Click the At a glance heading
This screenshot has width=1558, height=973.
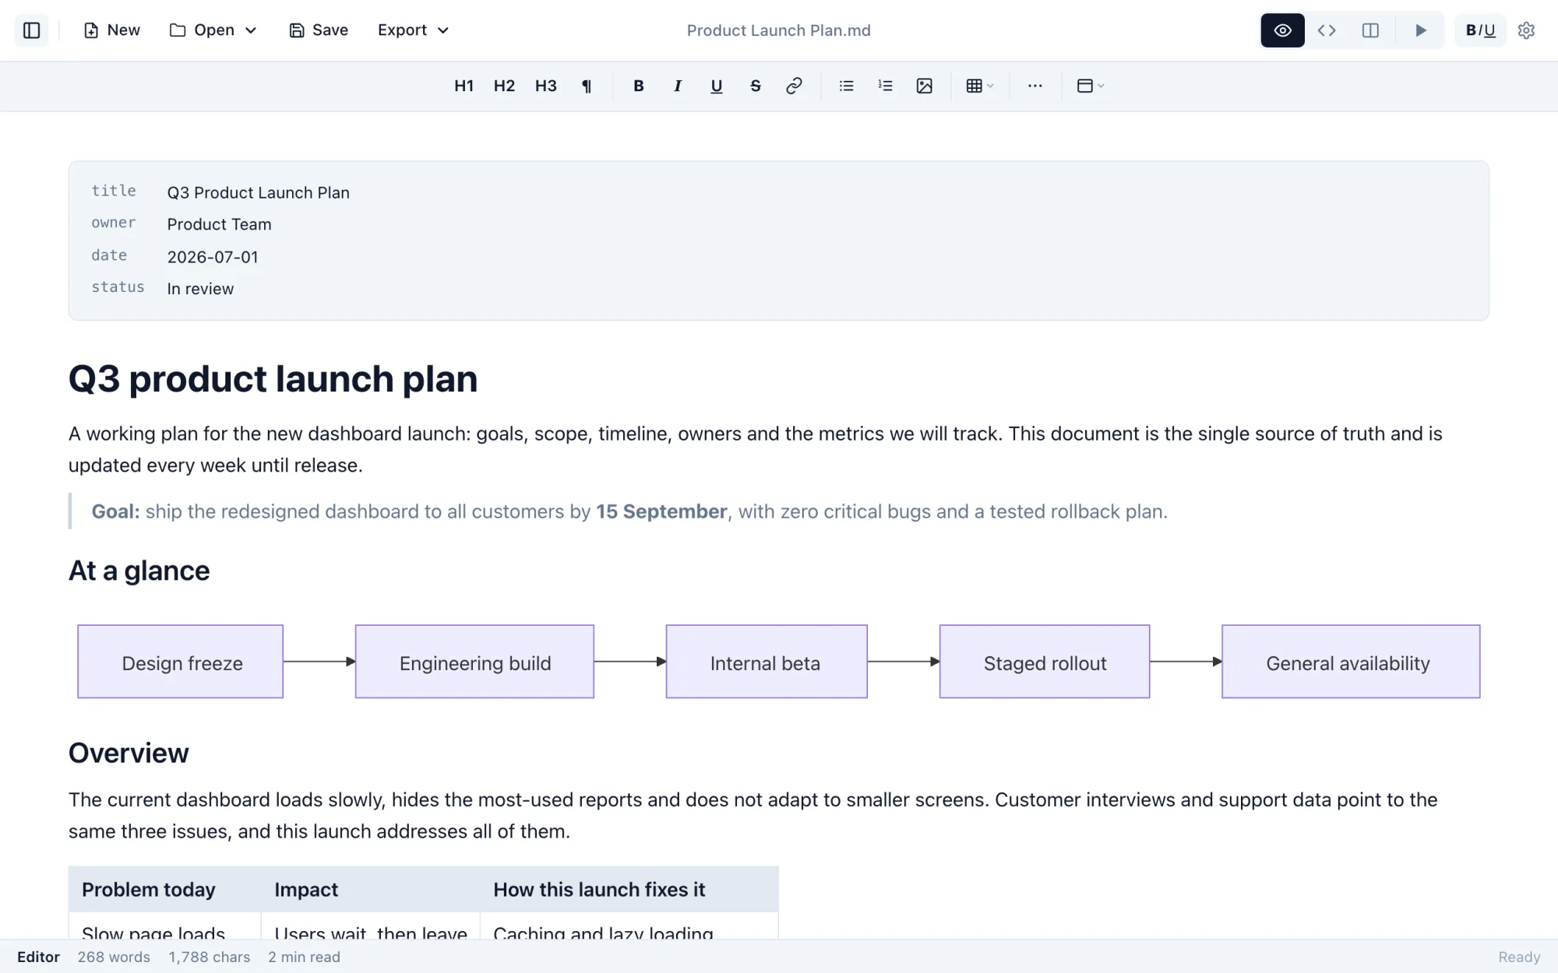pyautogui.click(x=139, y=571)
